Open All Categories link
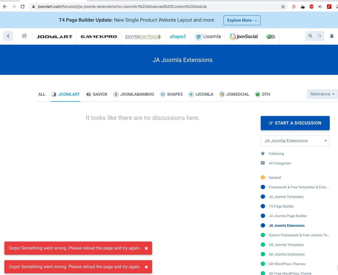 (280, 163)
